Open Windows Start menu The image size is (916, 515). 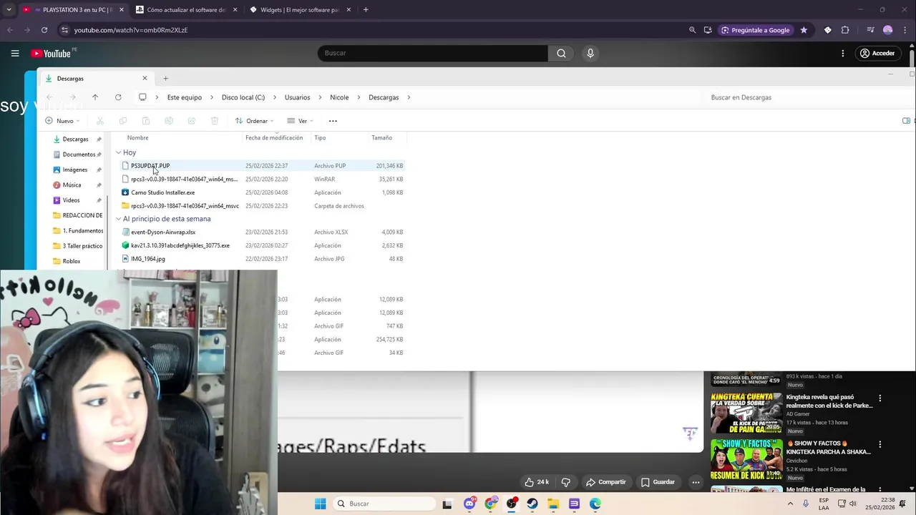click(320, 504)
